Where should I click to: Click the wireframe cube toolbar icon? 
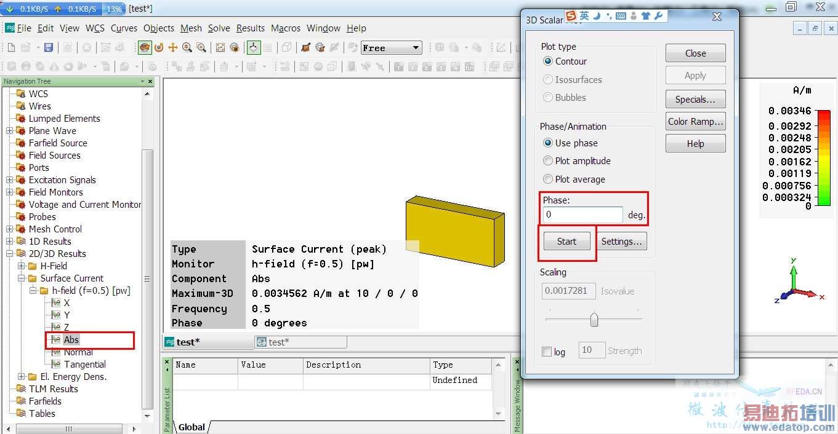[286, 47]
